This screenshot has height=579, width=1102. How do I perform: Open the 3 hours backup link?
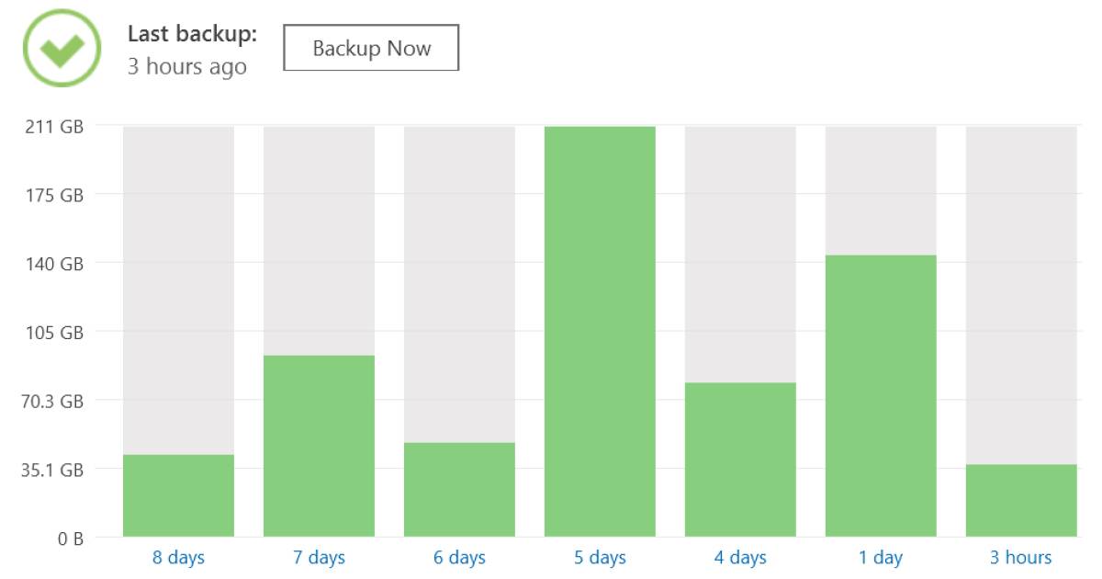(x=1021, y=558)
